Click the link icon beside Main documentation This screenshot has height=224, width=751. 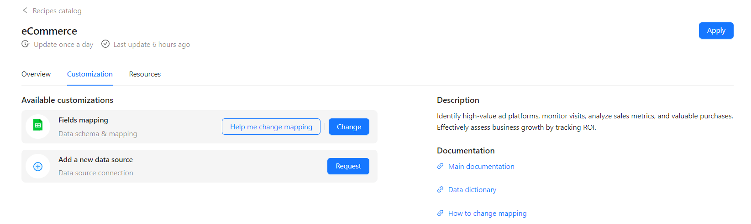pyautogui.click(x=441, y=166)
